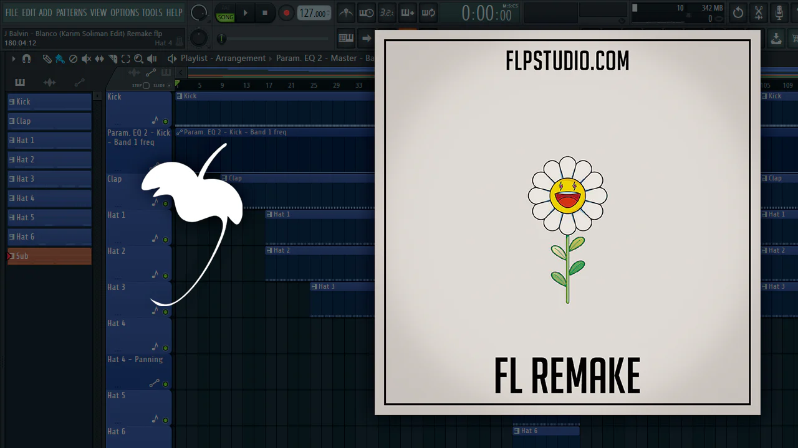Select the Param. EQ 2 automation clip

click(275, 150)
